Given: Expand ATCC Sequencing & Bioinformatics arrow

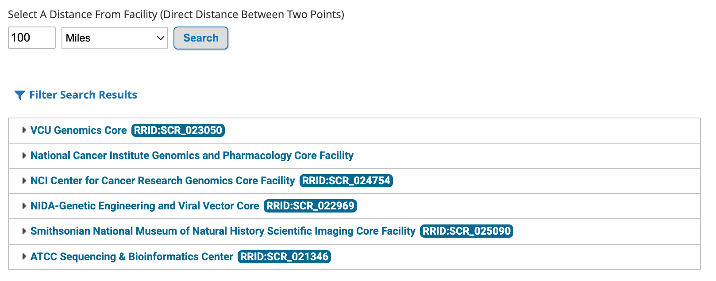Looking at the screenshot, I should pos(24,257).
